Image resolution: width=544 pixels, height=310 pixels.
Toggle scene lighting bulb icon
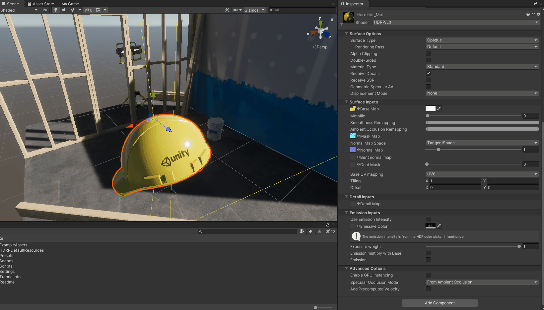[x=56, y=10]
